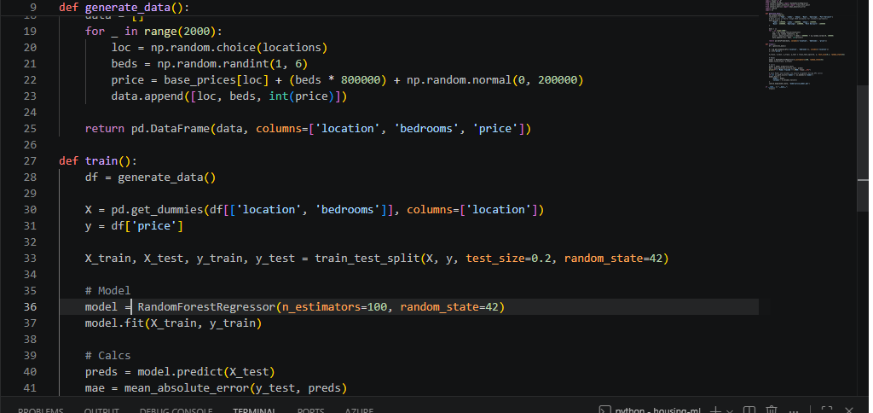Click train_test_split function call
The height and width of the screenshot is (413, 873).
(x=367, y=258)
